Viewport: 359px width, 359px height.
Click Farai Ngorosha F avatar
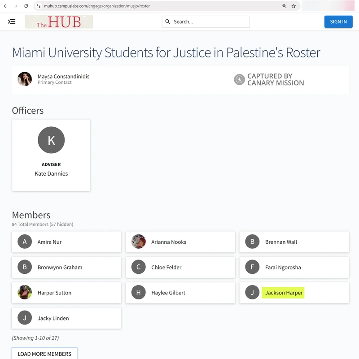click(x=252, y=267)
